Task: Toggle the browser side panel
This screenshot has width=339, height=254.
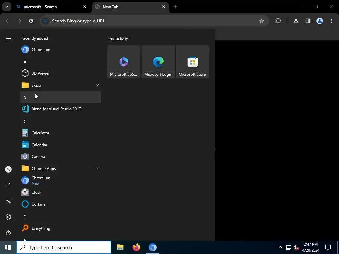Action: click(308, 21)
